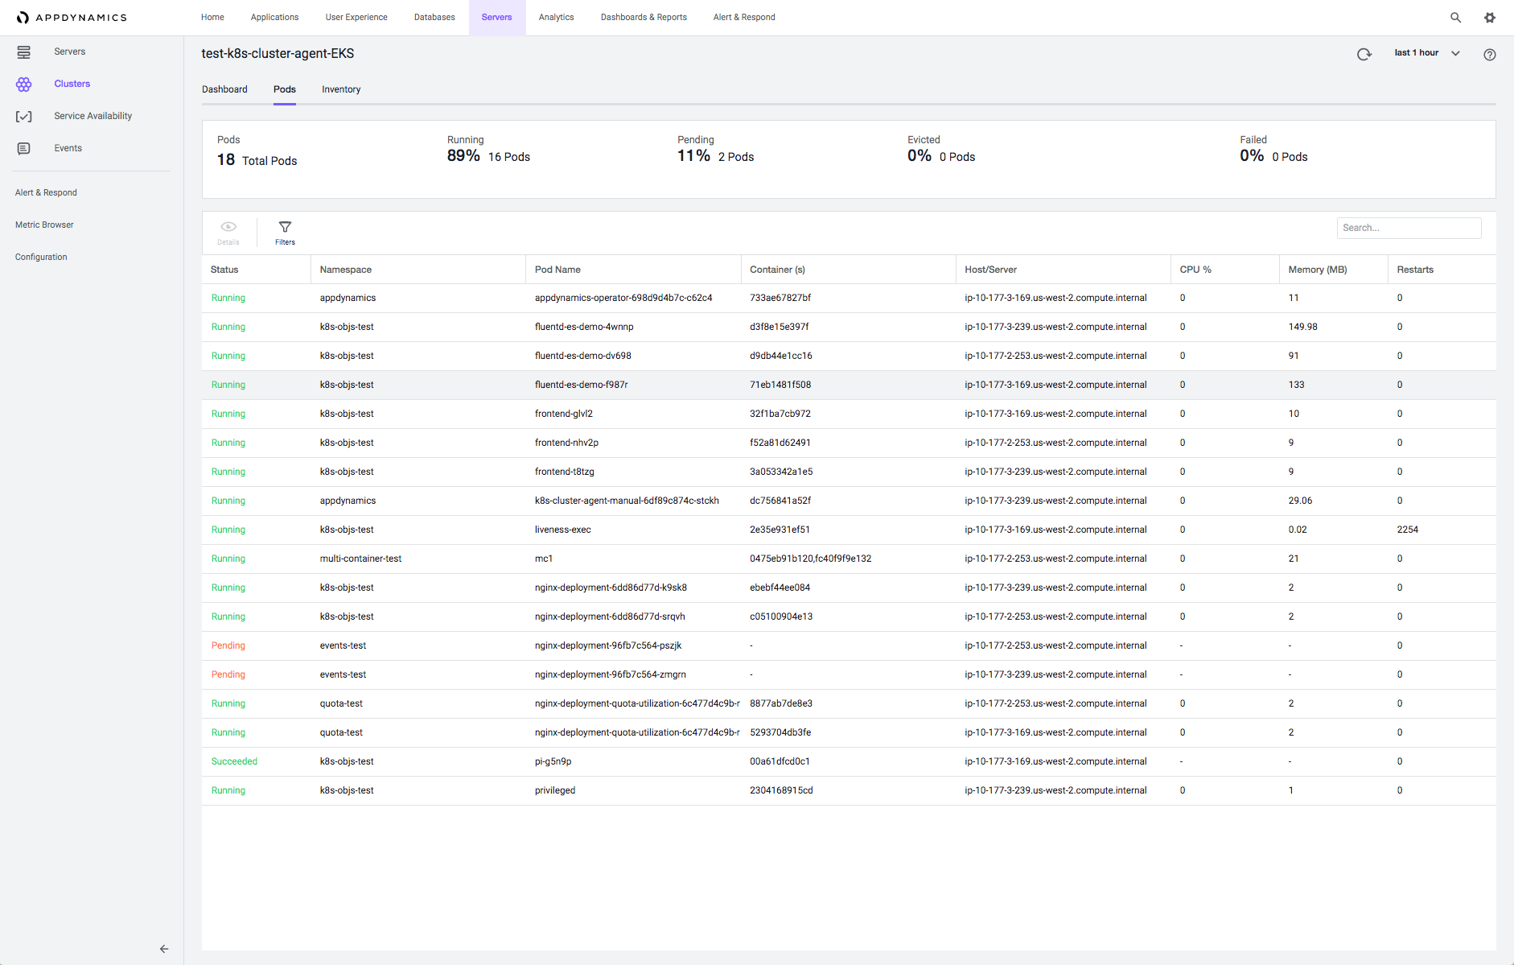Click the Succeeded status of pi-g5n9p
This screenshot has width=1514, height=965.
(x=234, y=761)
